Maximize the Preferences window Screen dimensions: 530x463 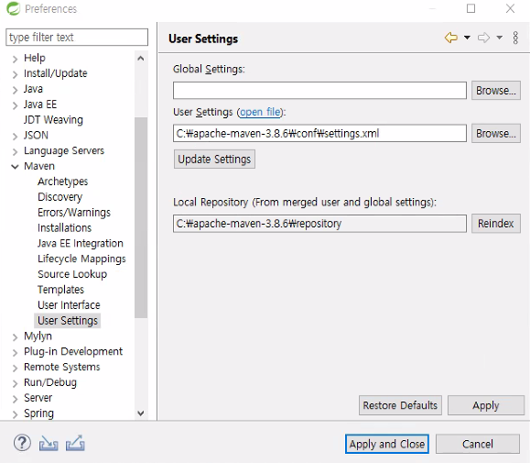pyautogui.click(x=471, y=8)
